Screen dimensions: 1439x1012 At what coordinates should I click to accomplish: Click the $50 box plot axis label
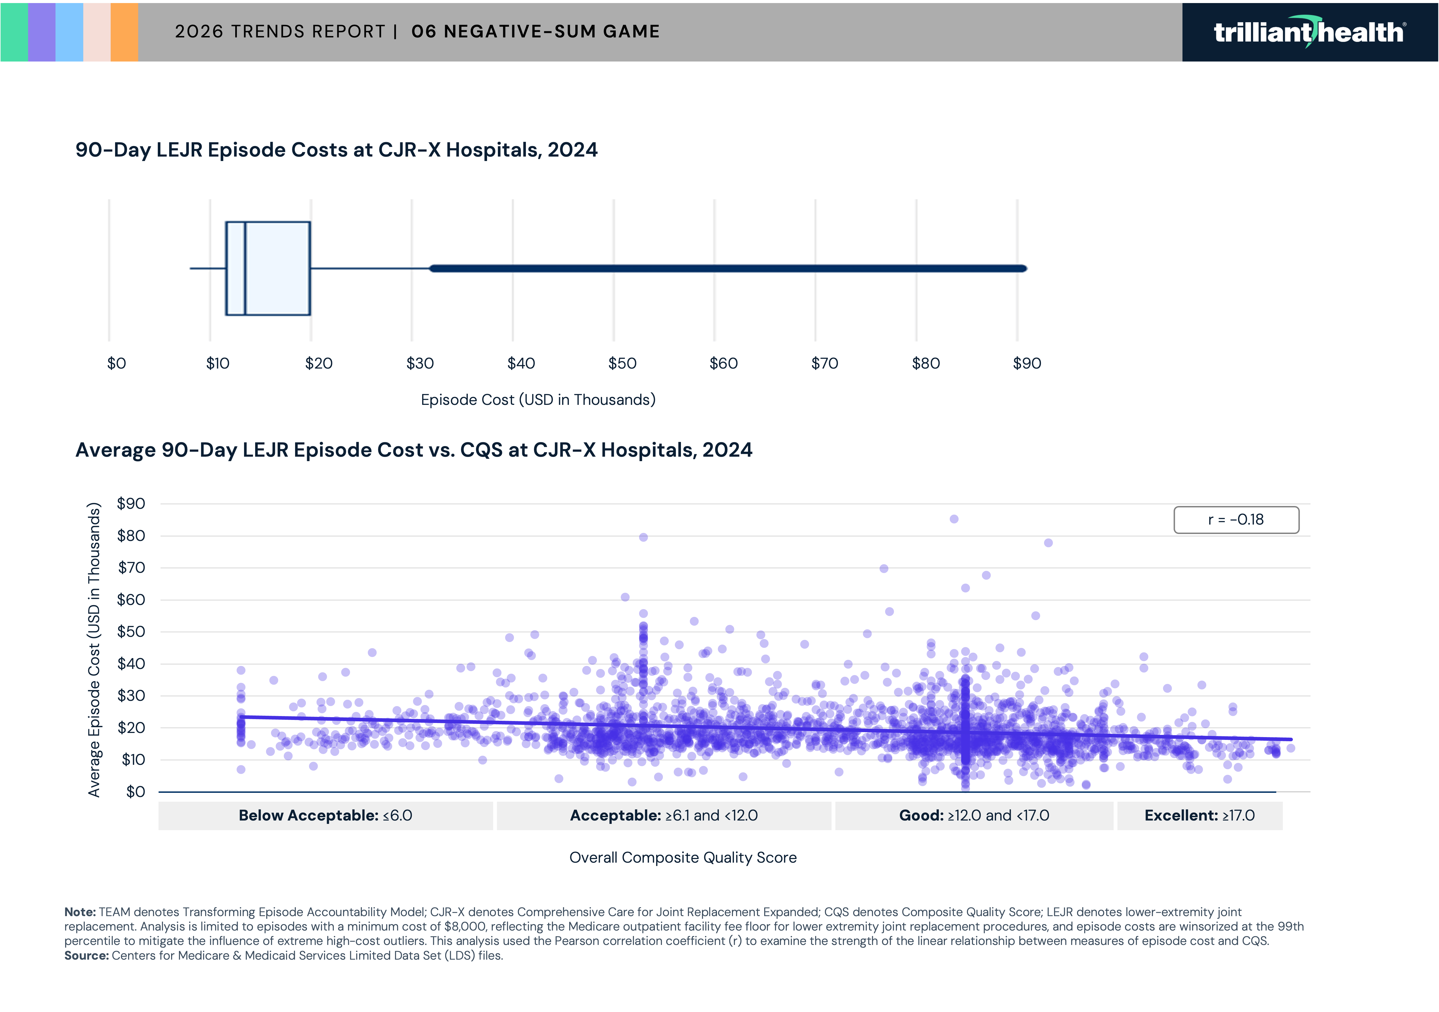pos(622,363)
